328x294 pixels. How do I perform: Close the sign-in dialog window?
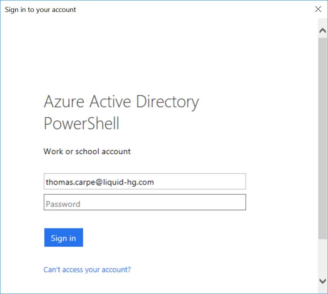tap(318, 10)
